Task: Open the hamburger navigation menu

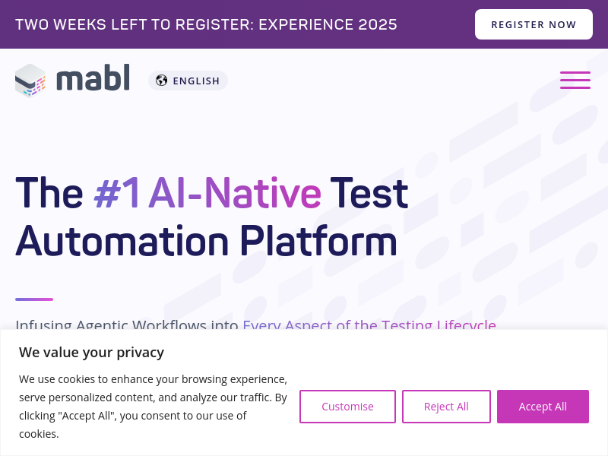Action: point(575,80)
